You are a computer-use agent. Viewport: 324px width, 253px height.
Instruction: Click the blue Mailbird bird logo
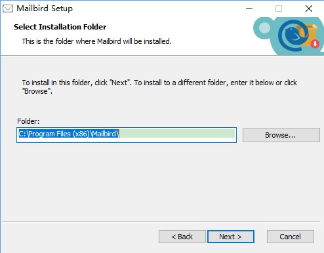point(293,35)
